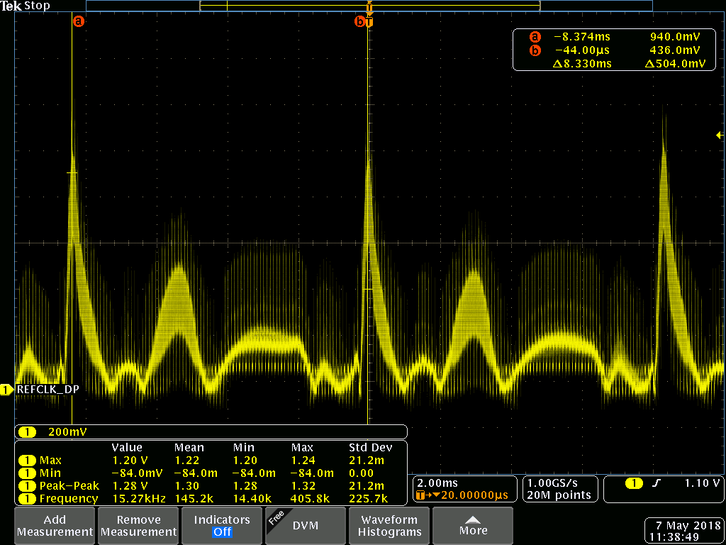Viewport: 726px width, 545px height.
Task: Select the trigger source channel 1 badge
Action: tap(633, 483)
